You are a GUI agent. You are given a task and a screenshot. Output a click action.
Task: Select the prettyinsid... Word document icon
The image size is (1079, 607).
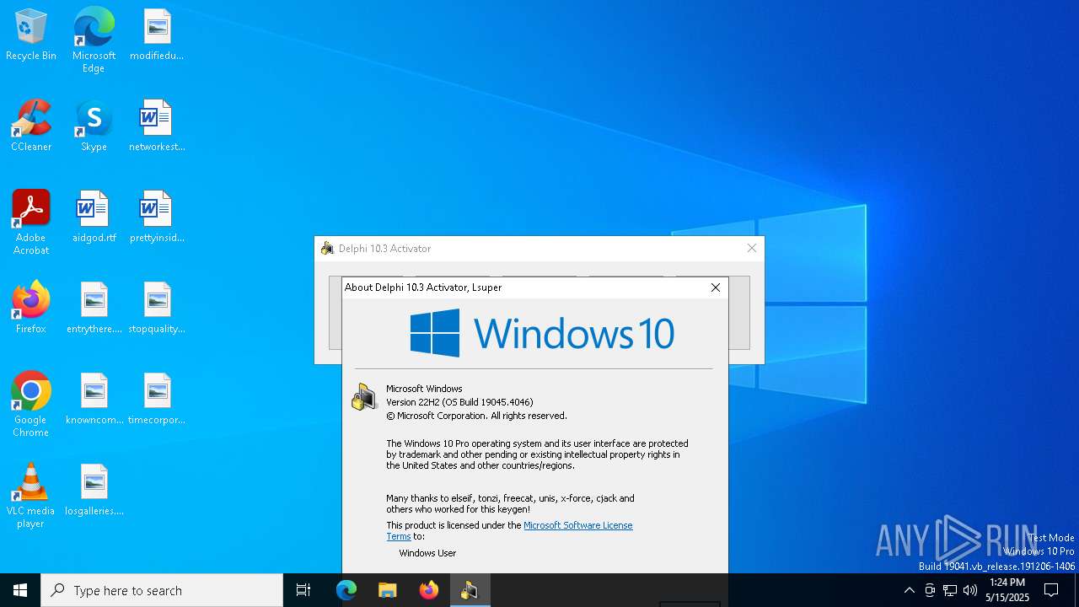tap(157, 218)
